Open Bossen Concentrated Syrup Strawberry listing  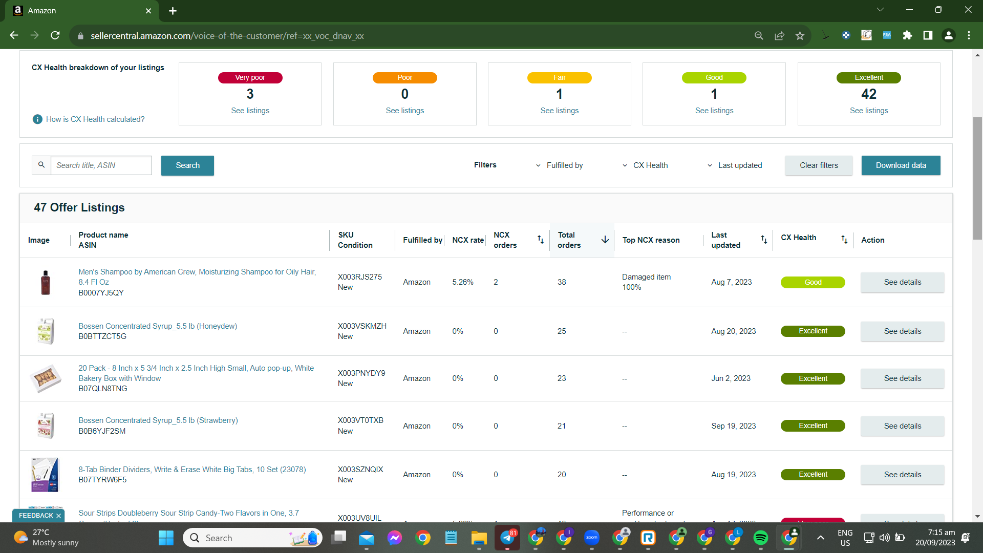pyautogui.click(x=158, y=420)
